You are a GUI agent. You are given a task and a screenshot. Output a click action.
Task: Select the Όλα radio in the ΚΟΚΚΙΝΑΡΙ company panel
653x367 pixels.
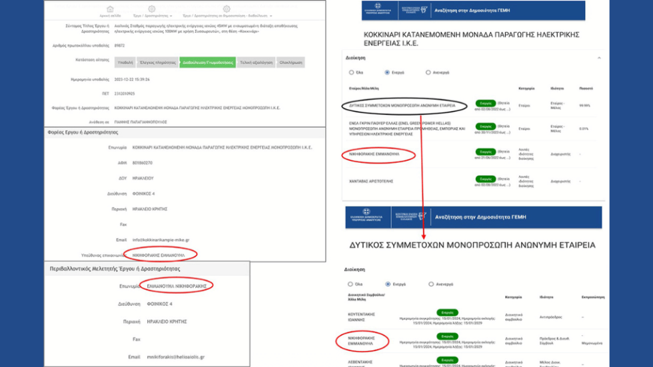[352, 72]
